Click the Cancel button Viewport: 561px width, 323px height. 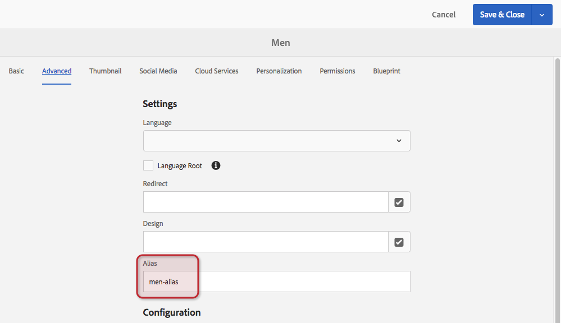444,15
